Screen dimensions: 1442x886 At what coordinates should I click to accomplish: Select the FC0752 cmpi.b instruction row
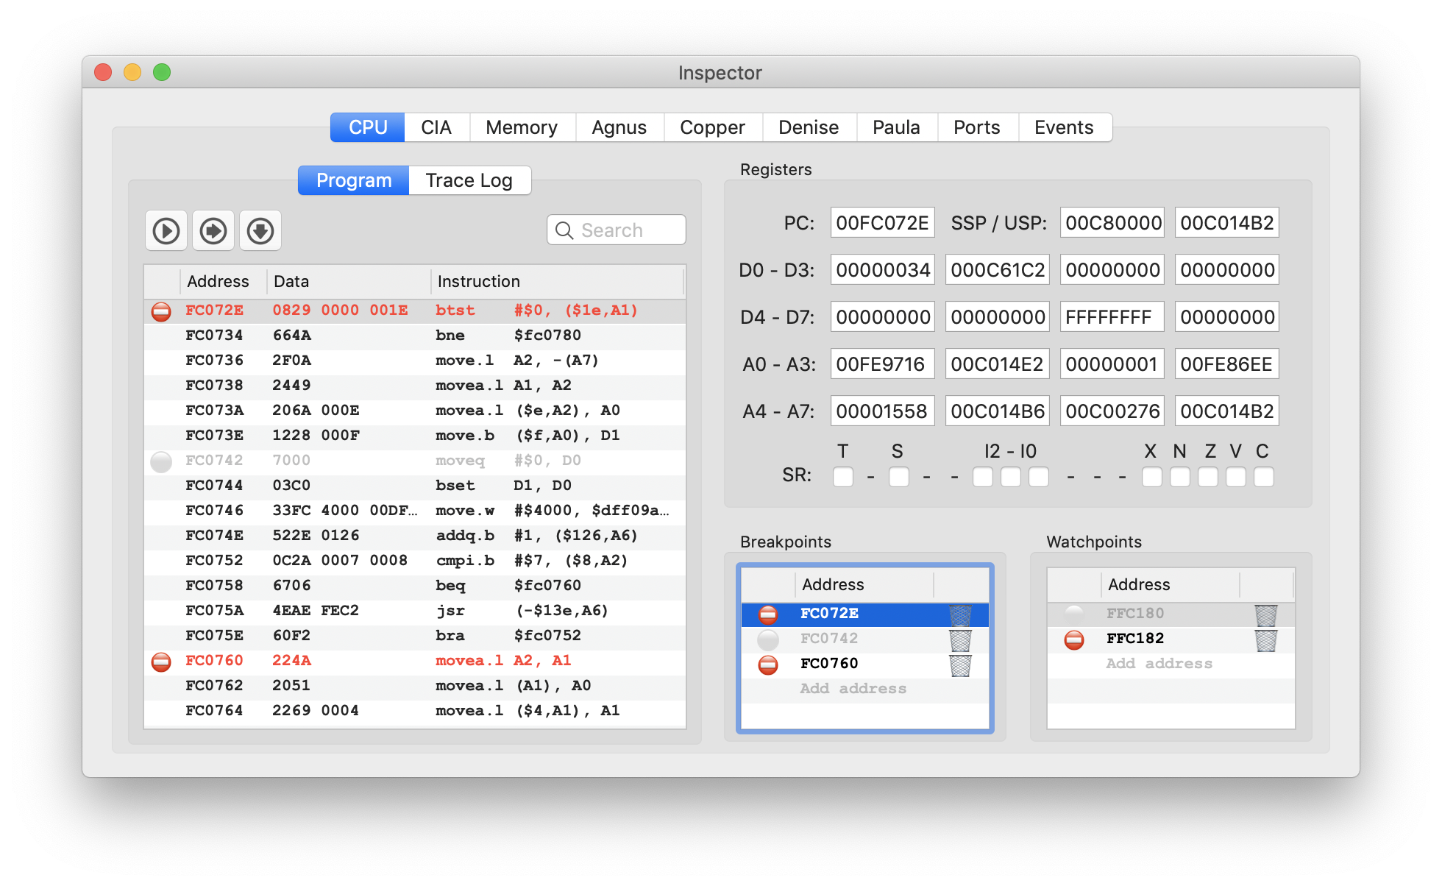[415, 561]
